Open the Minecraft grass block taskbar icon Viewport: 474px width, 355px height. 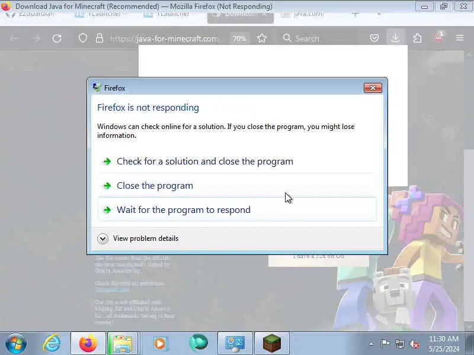272,343
